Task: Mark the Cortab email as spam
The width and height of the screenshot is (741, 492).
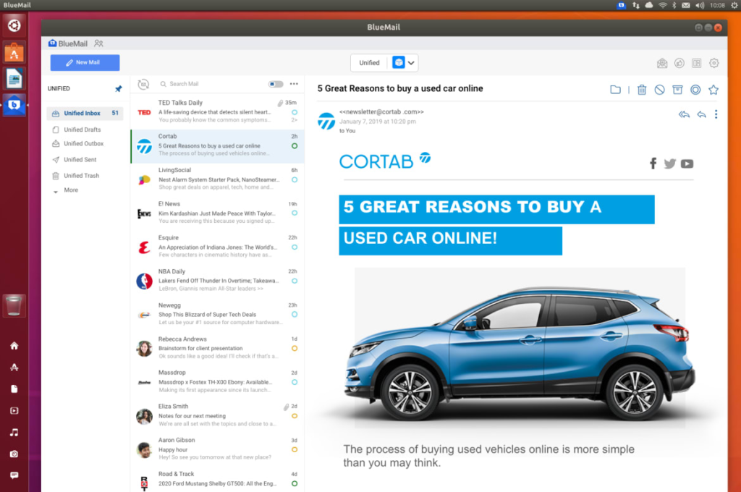Action: [x=659, y=90]
